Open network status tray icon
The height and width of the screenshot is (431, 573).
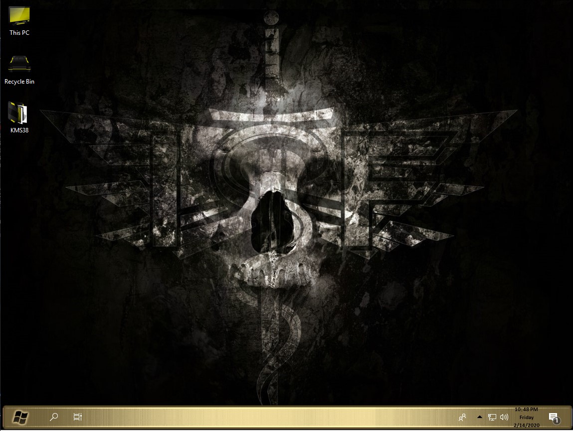point(492,417)
